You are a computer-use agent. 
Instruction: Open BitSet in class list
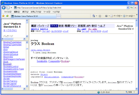pyautogui.click(x=6, y=47)
